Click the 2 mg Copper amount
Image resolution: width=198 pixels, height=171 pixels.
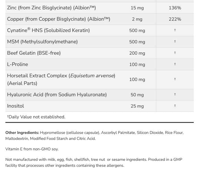pyautogui.click(x=137, y=19)
